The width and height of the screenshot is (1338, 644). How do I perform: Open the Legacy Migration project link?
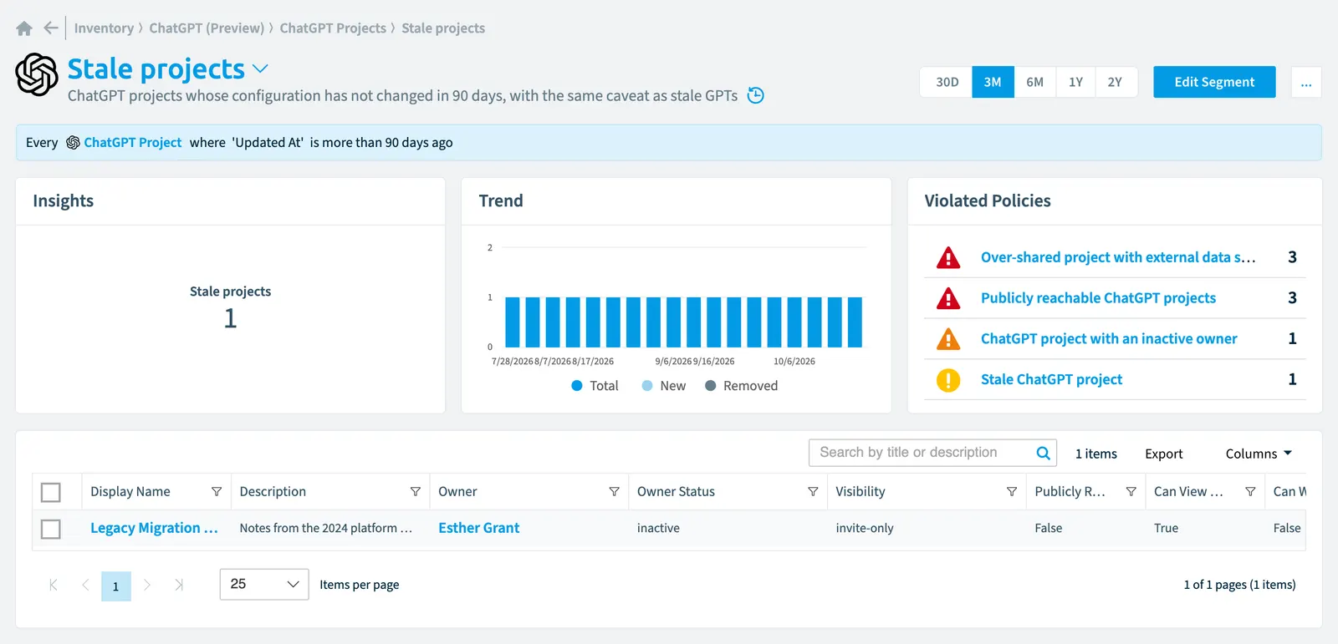154,528
